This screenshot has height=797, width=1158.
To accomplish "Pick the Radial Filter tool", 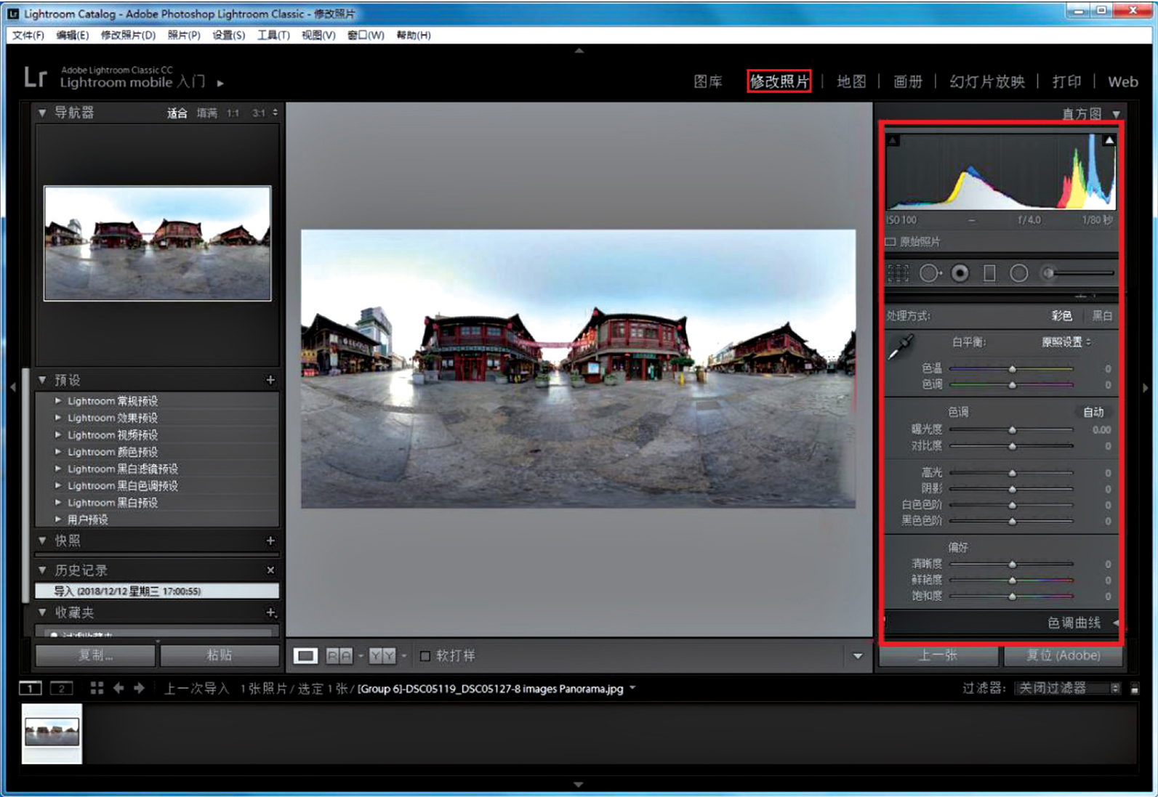I will point(1019,273).
